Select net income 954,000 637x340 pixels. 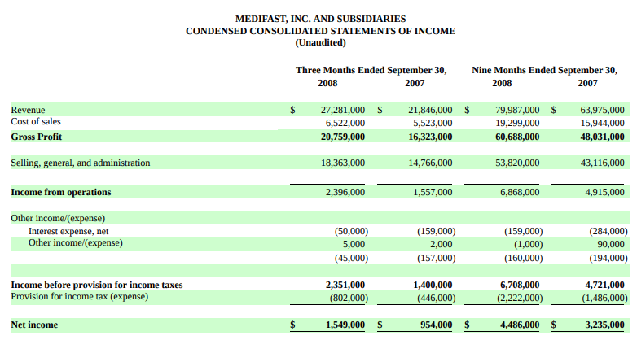pyautogui.click(x=437, y=325)
